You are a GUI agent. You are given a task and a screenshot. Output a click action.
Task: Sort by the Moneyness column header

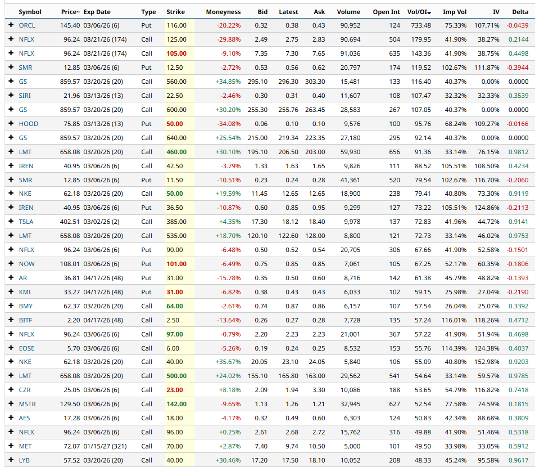click(223, 12)
